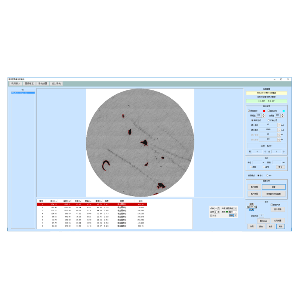299x299 pixels.
Task: Click the green color swatch beside 颜色
Action: pos(227,212)
